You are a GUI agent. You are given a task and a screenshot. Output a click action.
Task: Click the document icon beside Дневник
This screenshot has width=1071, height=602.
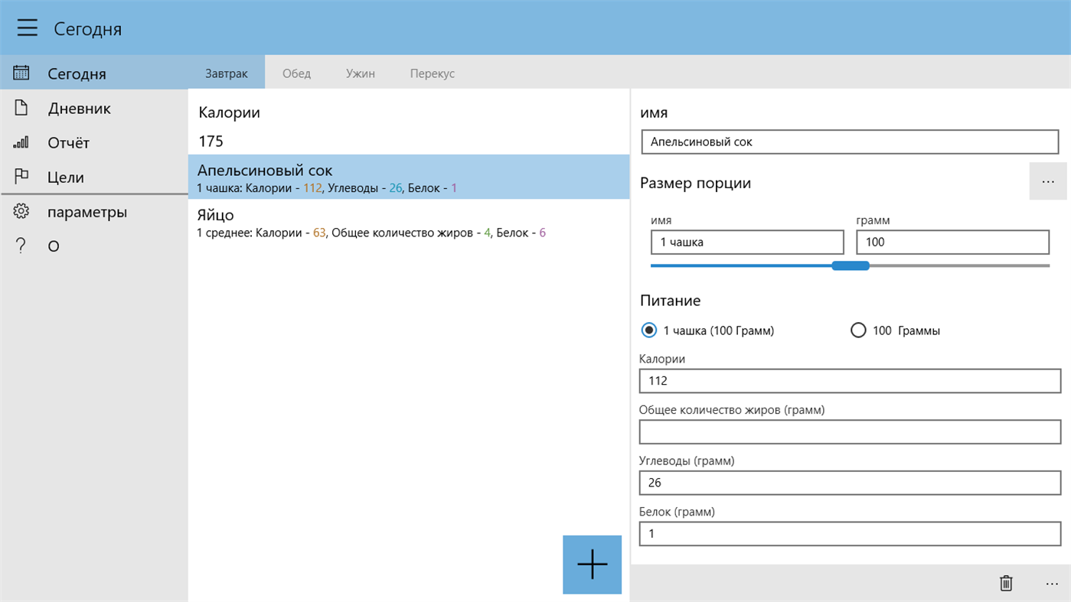21,108
